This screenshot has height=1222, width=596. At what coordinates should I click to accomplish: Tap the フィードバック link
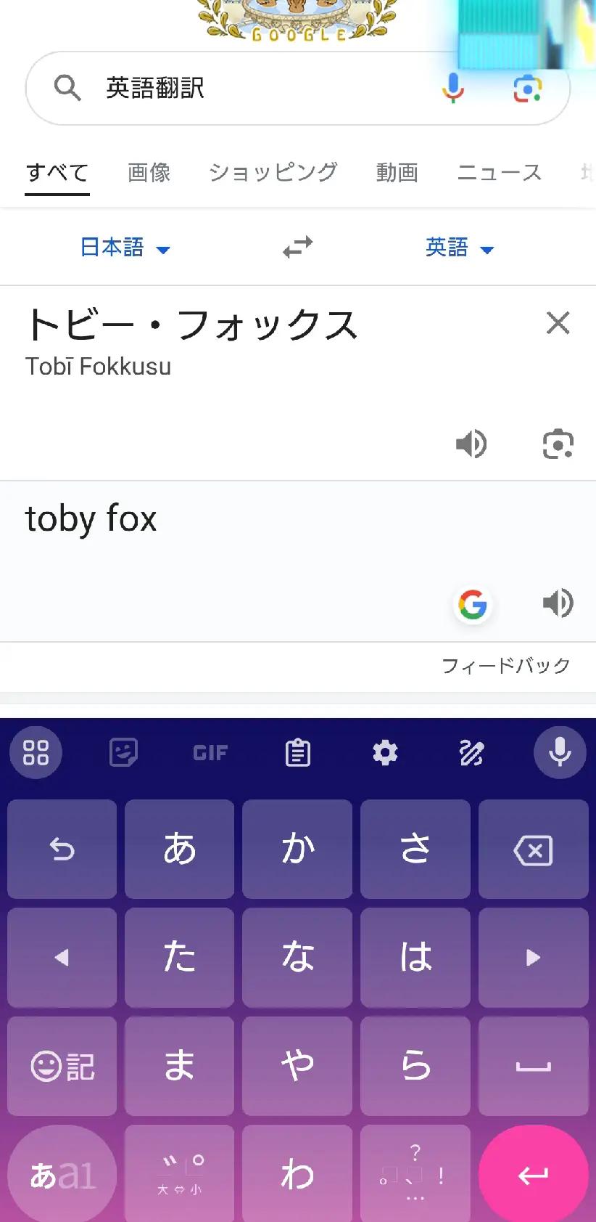pyautogui.click(x=505, y=666)
